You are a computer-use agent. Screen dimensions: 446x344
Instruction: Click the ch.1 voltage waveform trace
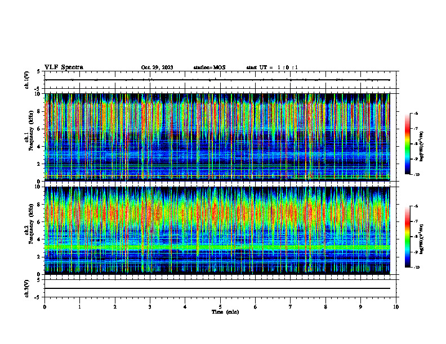[x=217, y=80]
